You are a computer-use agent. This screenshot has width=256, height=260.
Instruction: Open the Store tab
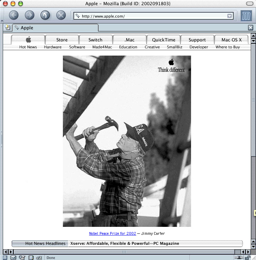pyautogui.click(x=62, y=40)
